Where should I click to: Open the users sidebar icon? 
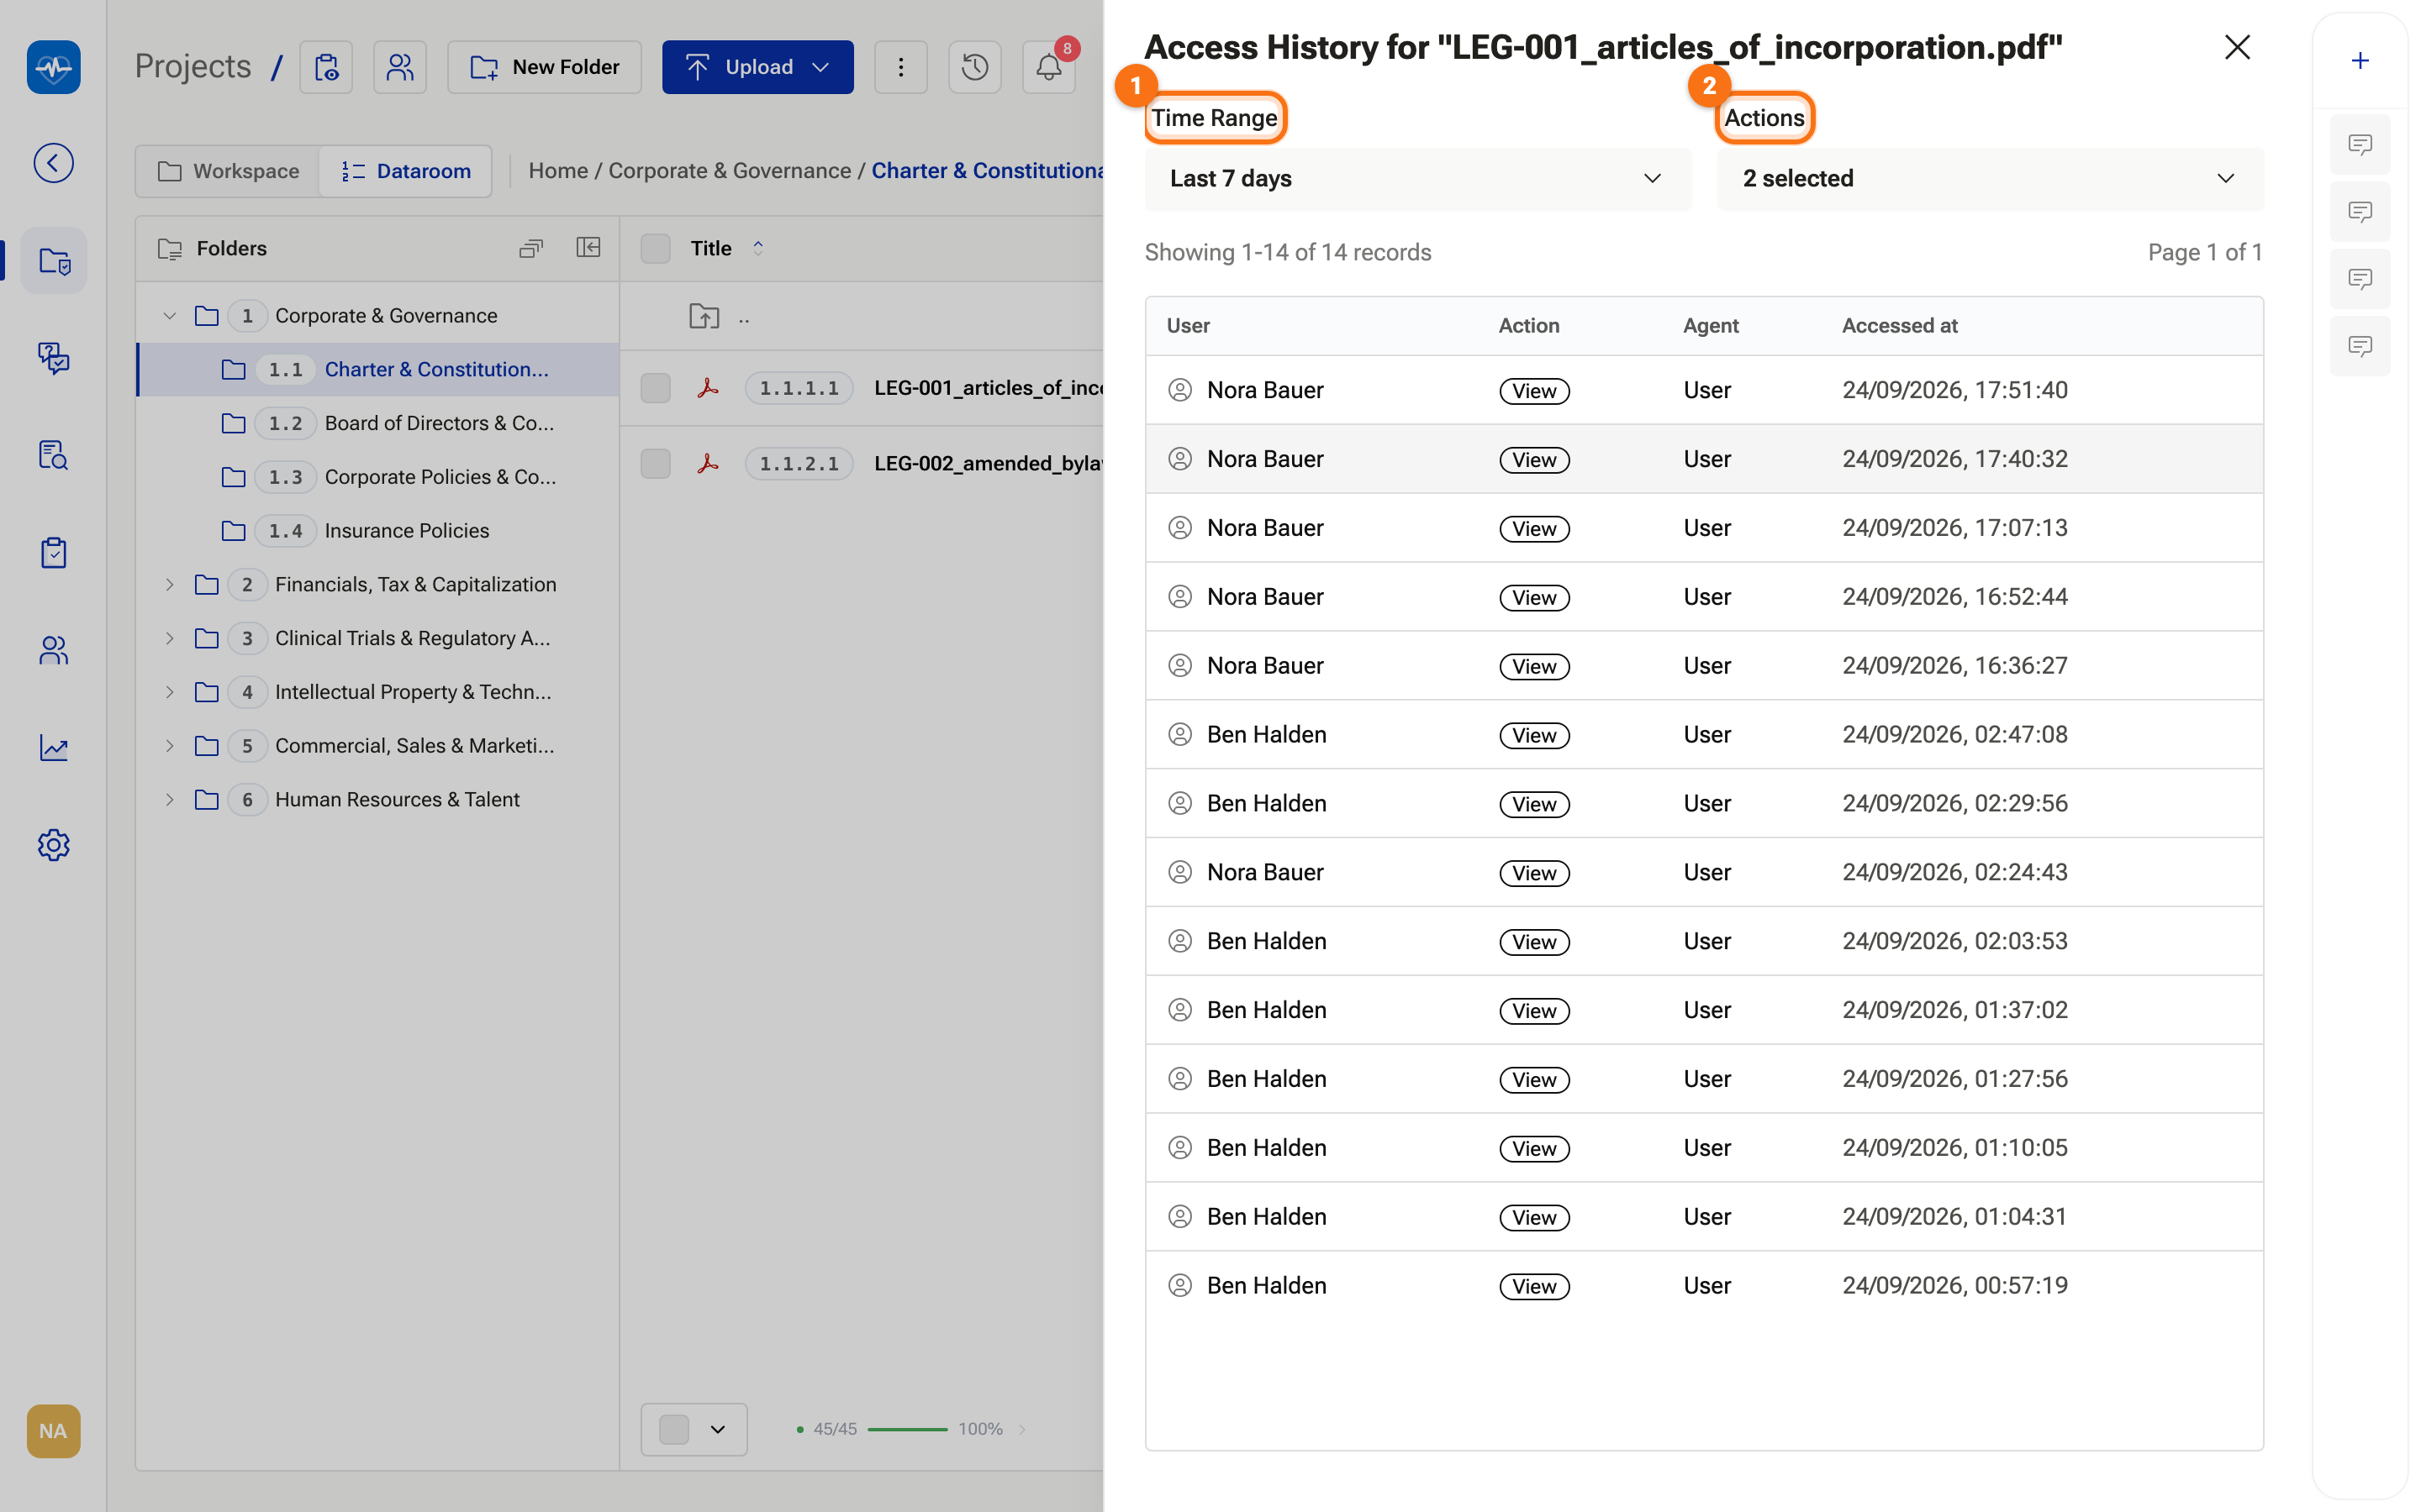[53, 650]
